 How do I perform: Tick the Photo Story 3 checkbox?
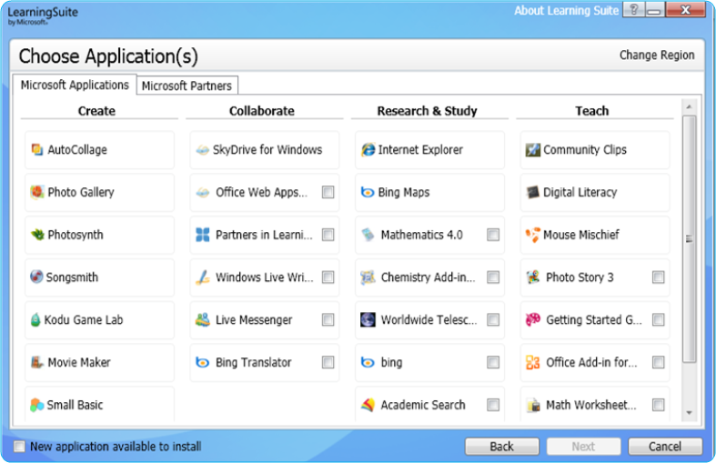[658, 277]
